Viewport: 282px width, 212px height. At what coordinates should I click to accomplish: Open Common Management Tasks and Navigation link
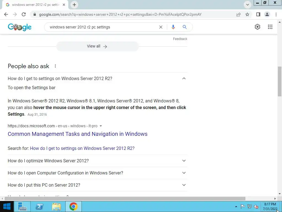77,134
